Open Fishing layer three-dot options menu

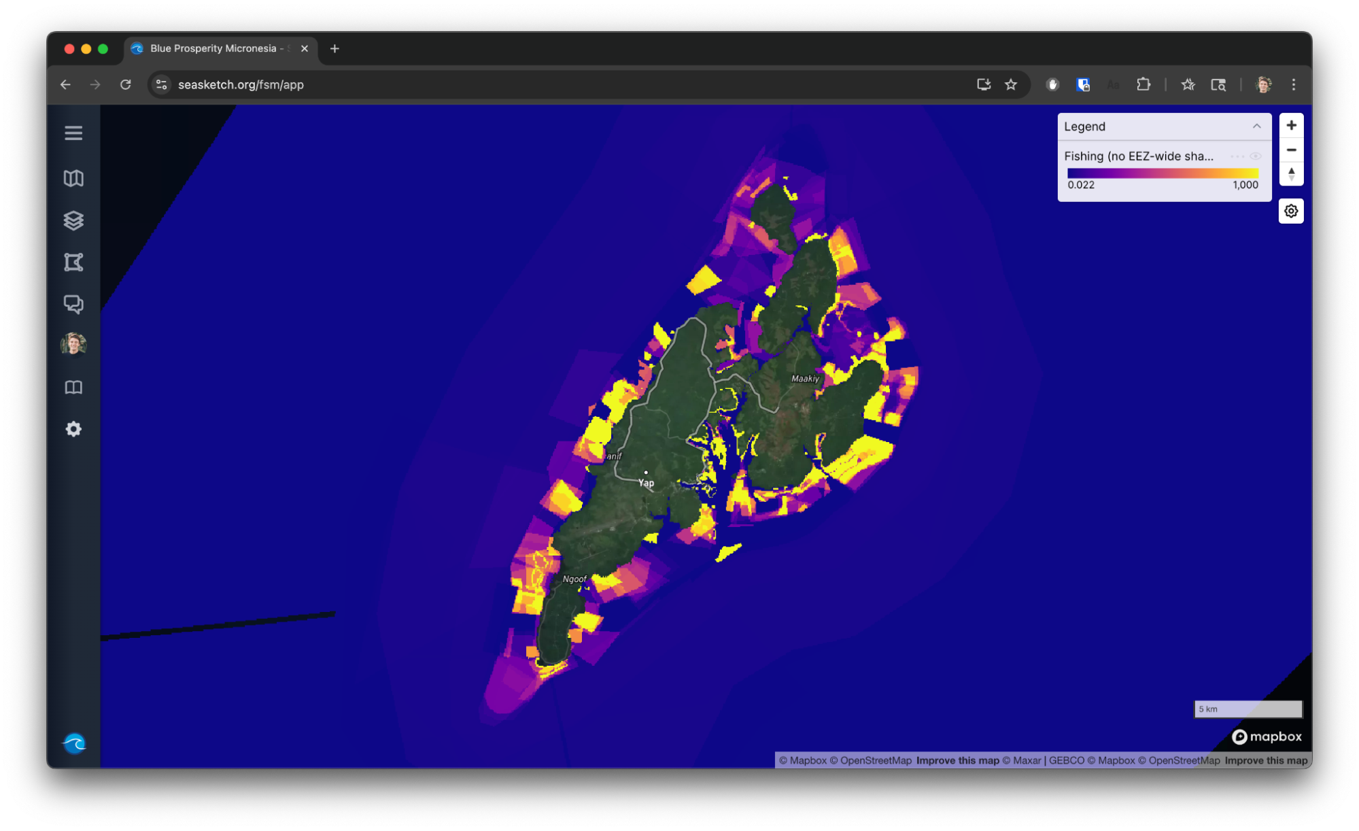pyautogui.click(x=1237, y=156)
